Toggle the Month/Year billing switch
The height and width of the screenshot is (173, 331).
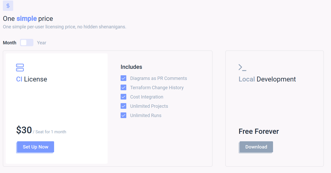[27, 43]
